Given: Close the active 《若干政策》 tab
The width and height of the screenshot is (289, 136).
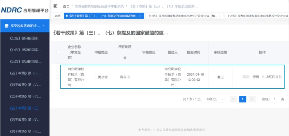Looking at the screenshot, I should coord(140,16).
